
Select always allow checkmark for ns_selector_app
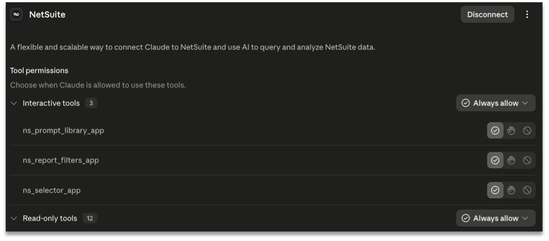495,190
